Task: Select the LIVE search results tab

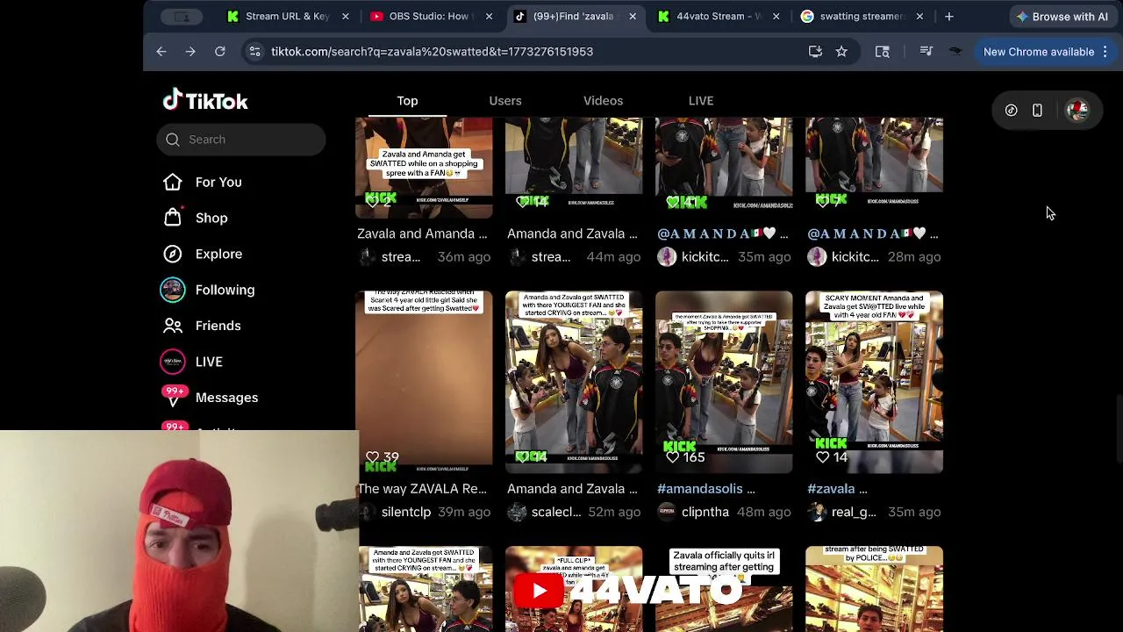Action: 701,101
